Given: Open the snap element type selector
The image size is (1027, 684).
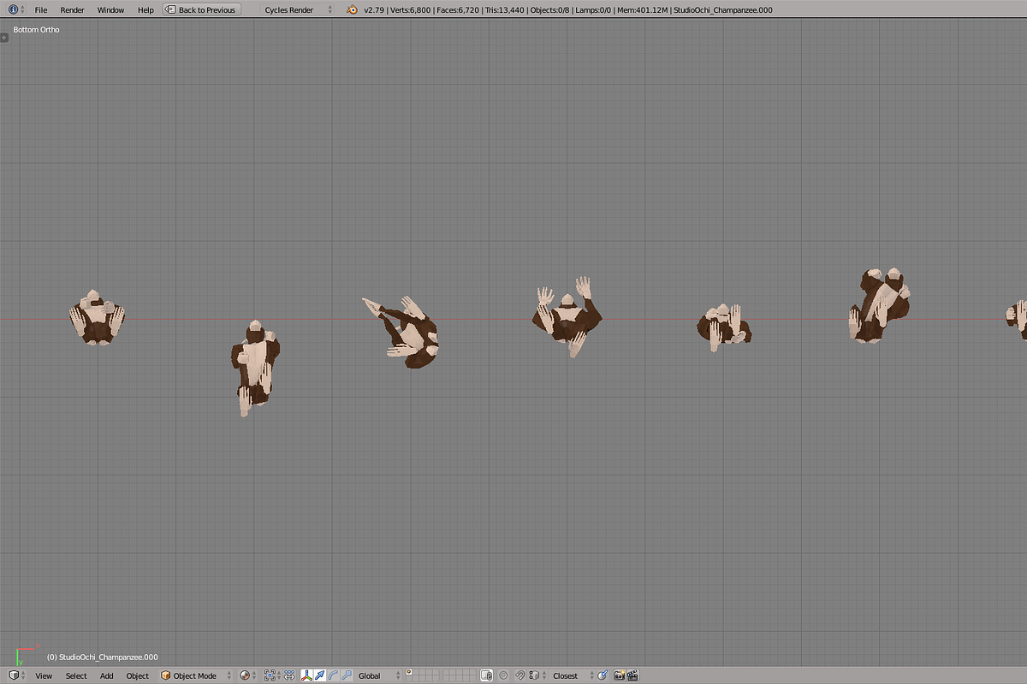Looking at the screenshot, I should coord(537,675).
